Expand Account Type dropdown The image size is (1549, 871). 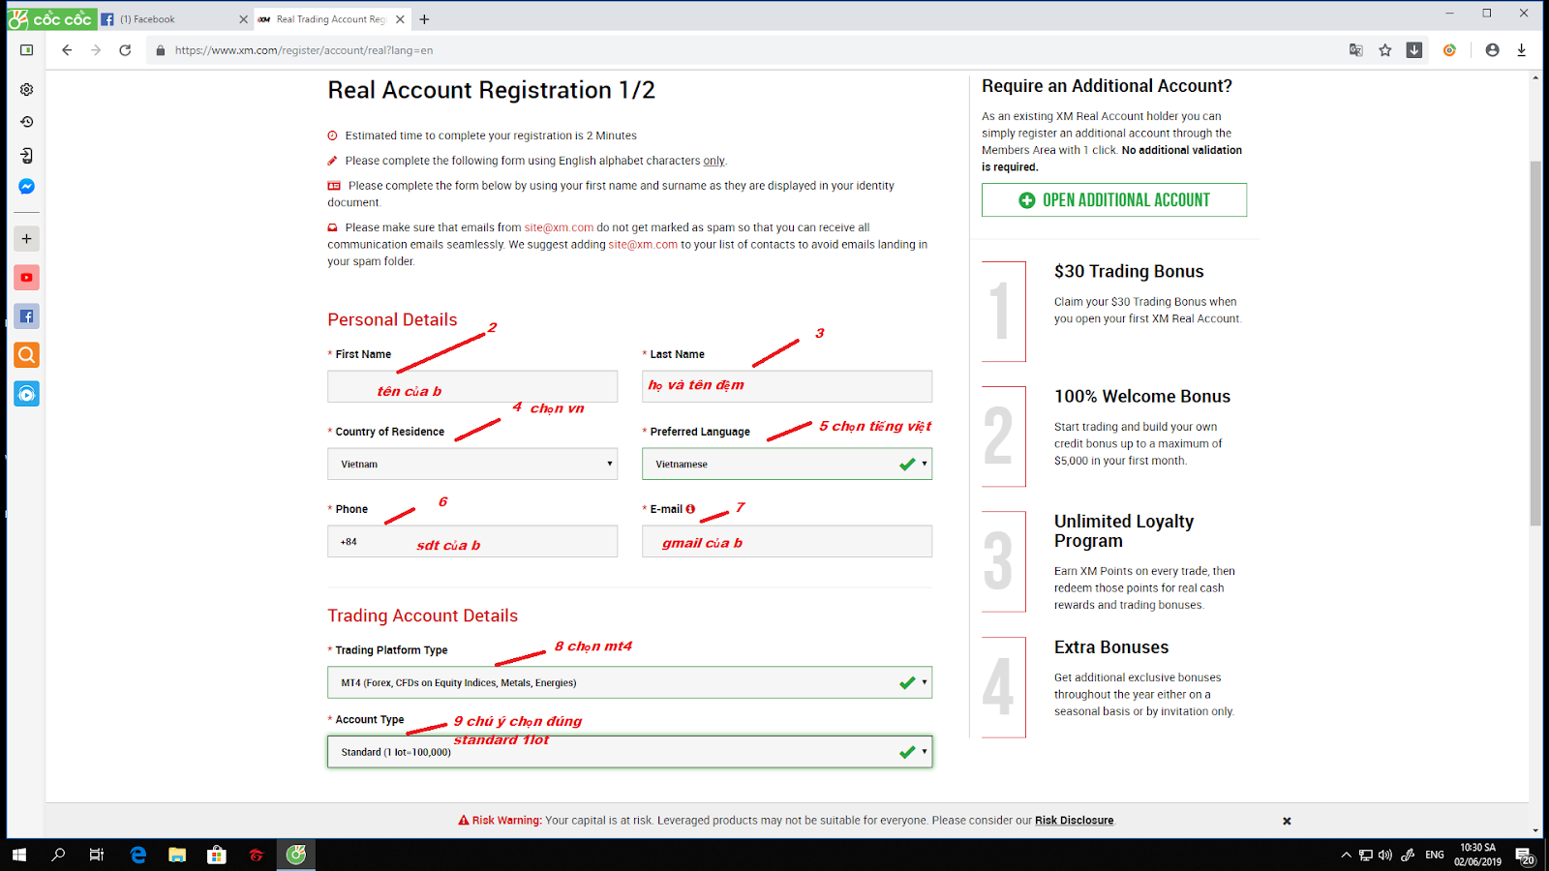pyautogui.click(x=629, y=752)
